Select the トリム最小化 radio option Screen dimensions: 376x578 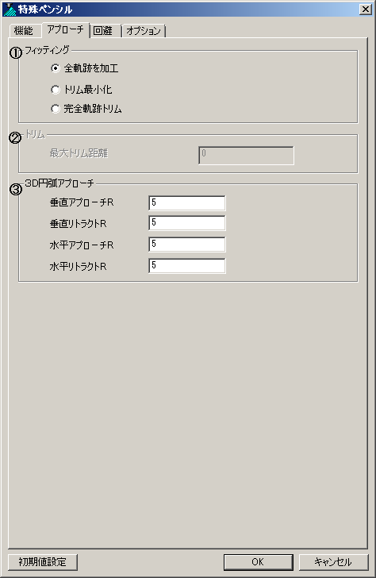coord(56,89)
